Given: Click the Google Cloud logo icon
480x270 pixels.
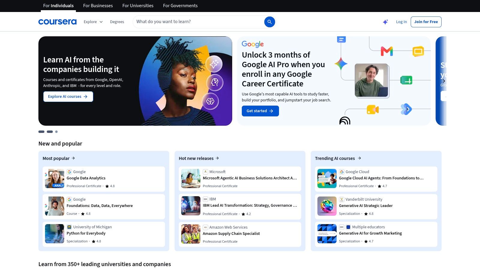Looking at the screenshot, I should click(x=342, y=172).
